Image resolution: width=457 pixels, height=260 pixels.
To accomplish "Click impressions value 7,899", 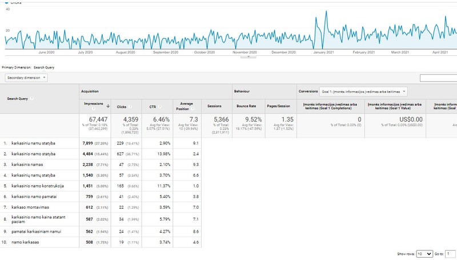I will (87, 143).
